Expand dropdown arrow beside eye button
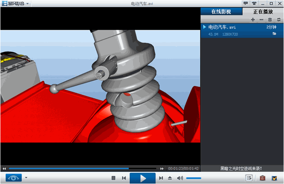This screenshot has height=184, width=284. [26, 178]
